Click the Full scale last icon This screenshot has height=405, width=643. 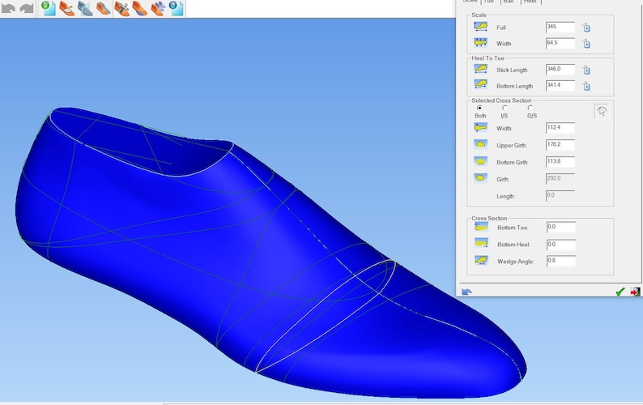[x=480, y=27]
